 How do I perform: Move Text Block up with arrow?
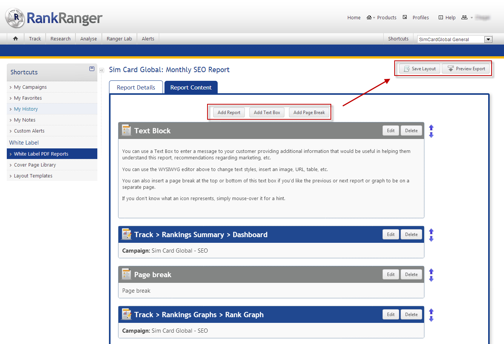[431, 128]
